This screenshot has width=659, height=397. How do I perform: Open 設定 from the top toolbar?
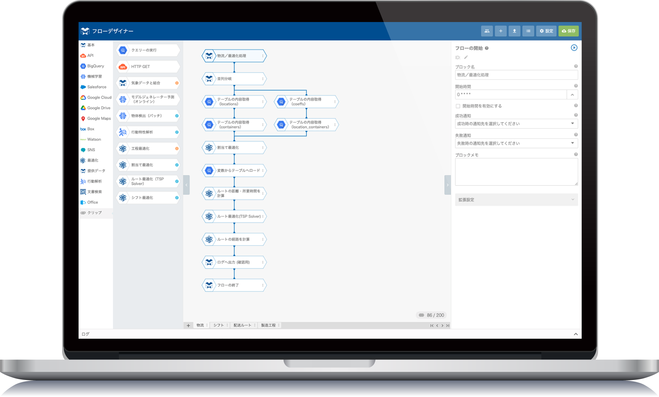click(546, 31)
